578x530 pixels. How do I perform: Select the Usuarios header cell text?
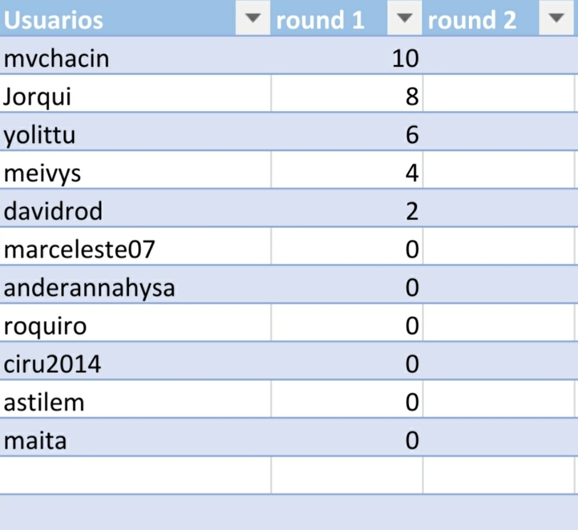click(x=54, y=20)
